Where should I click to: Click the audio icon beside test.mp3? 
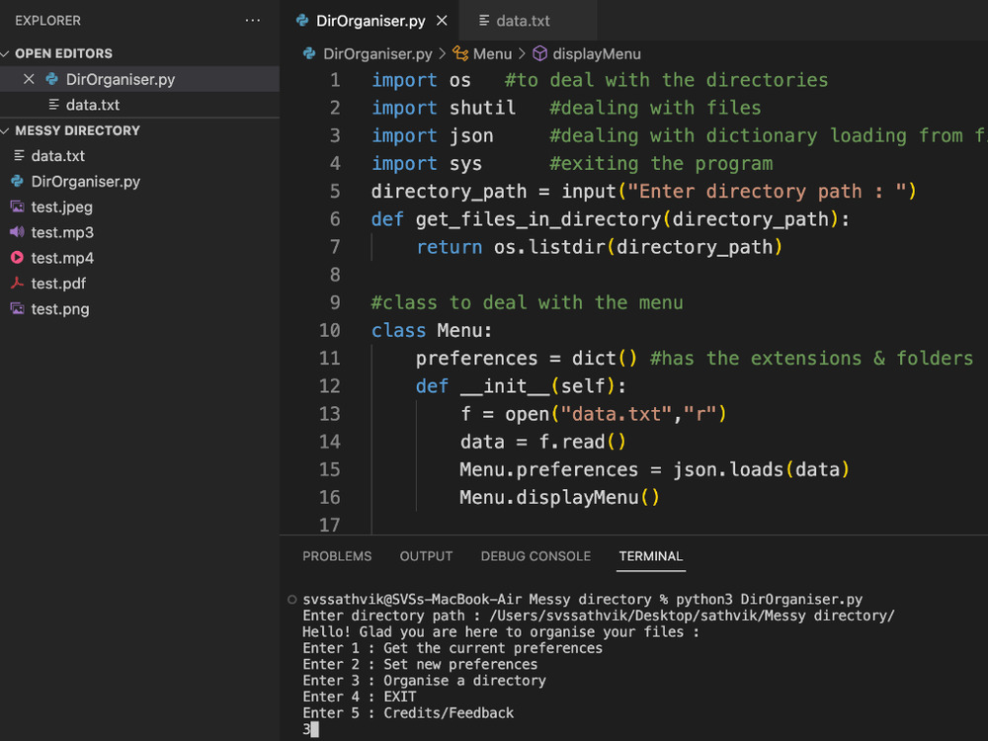18,232
